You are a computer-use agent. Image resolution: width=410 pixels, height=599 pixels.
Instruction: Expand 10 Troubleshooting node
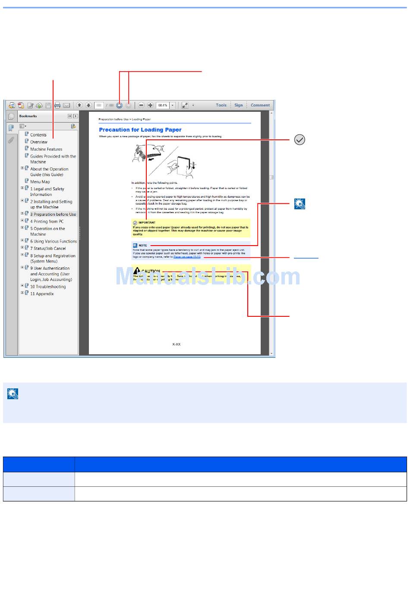point(22,286)
